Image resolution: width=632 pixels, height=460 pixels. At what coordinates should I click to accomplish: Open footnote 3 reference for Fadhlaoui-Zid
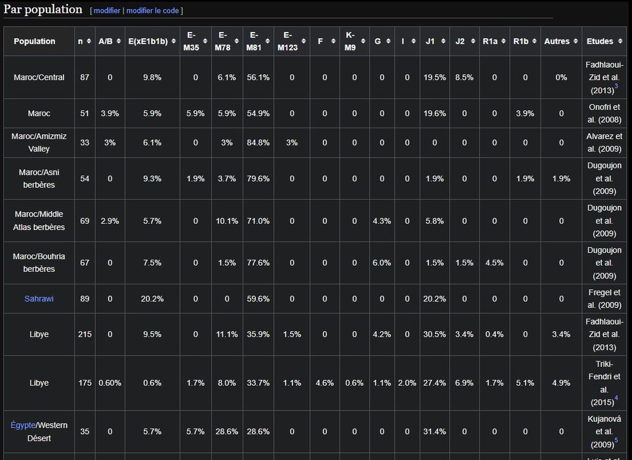(x=616, y=87)
